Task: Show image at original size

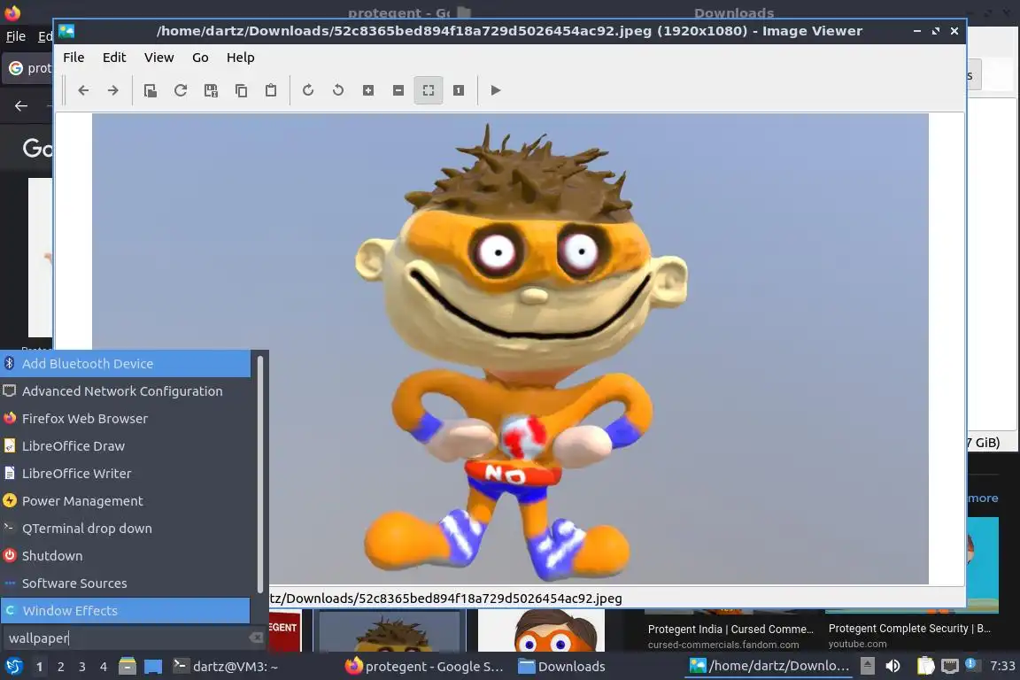Action: point(459,90)
